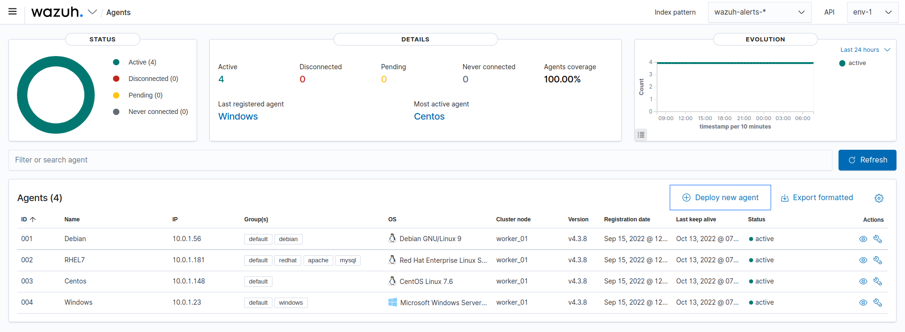The width and height of the screenshot is (905, 332).
Task: Select IP address 10.0.1.148
Action: (189, 281)
